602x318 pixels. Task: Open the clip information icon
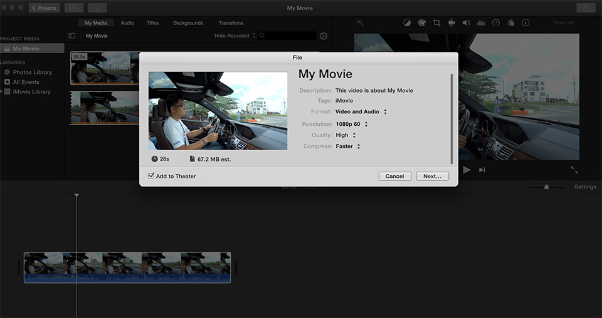[x=525, y=23]
